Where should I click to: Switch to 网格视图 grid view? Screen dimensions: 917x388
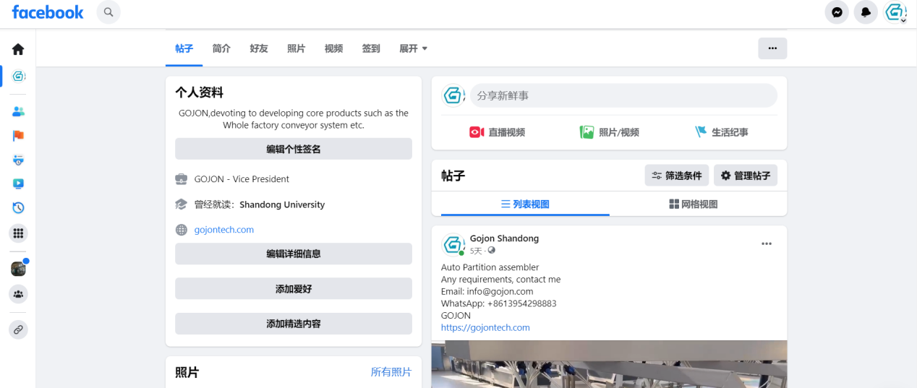pos(694,204)
